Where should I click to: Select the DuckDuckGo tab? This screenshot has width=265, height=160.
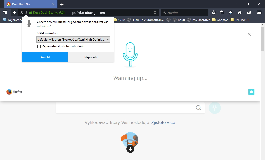[x=31, y=4]
